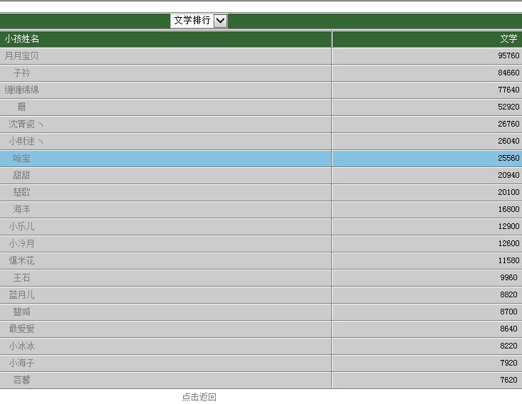Select the 甜甜 name entry
Viewport: 522px width, 404px height.
[x=21, y=175]
